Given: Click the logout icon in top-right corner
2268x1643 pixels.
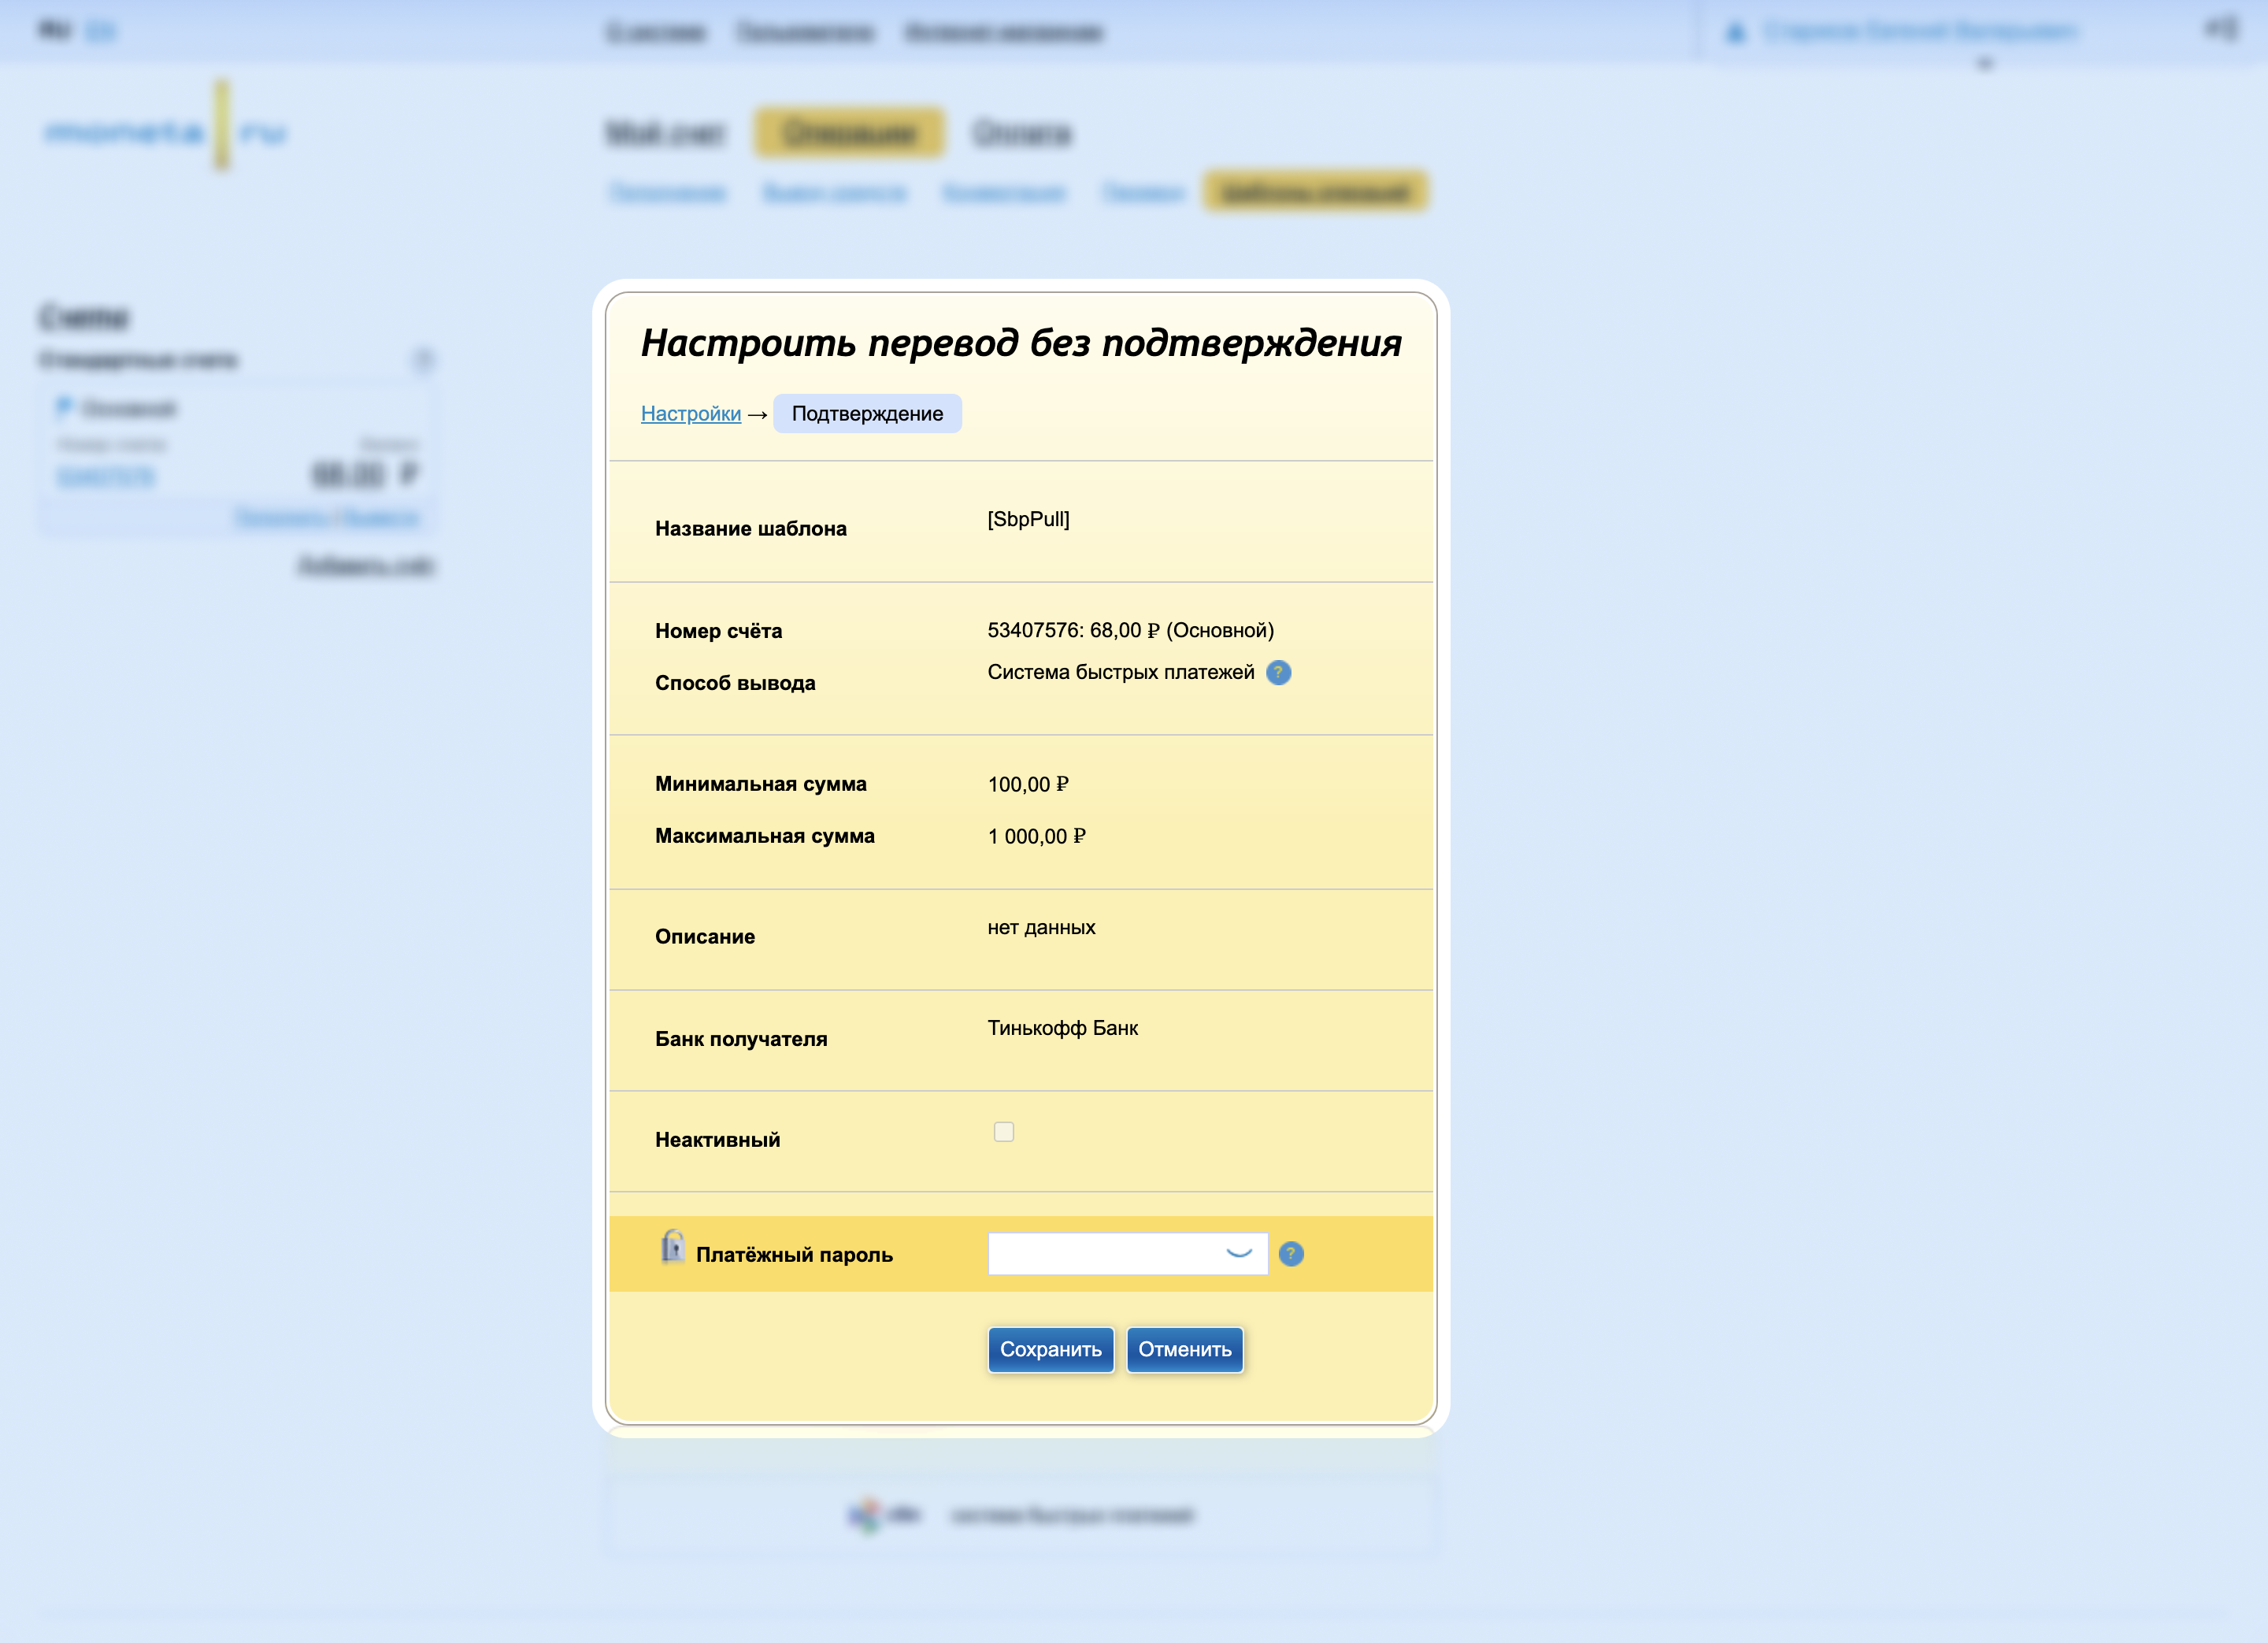Looking at the screenshot, I should [x=2221, y=29].
